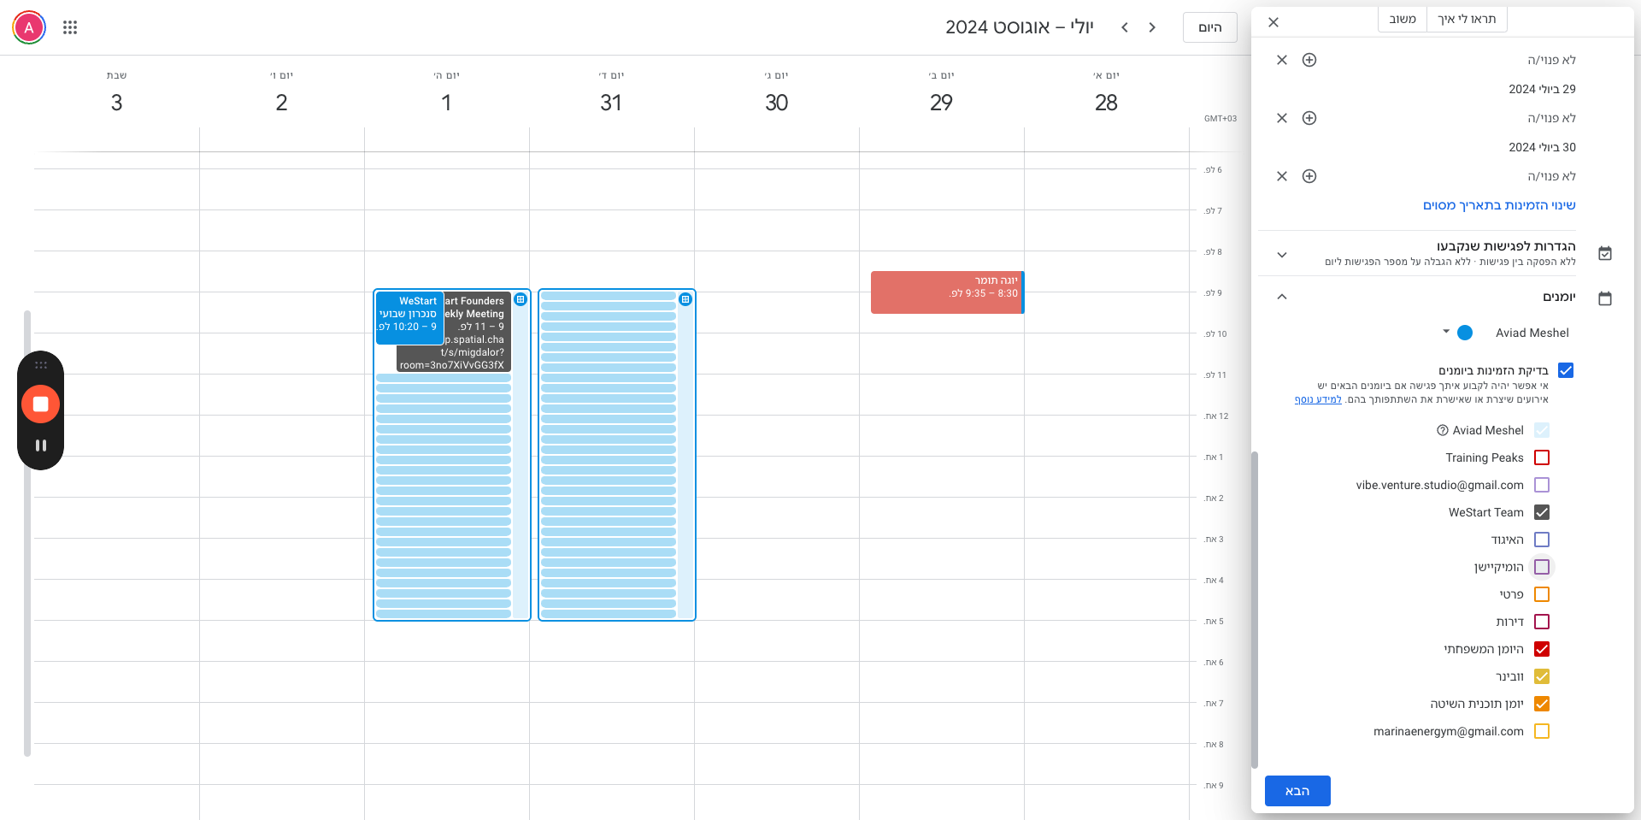Image resolution: width=1641 pixels, height=820 pixels.
Task: Uncheck the היומן המשפחתי calendar
Action: [x=1542, y=649]
